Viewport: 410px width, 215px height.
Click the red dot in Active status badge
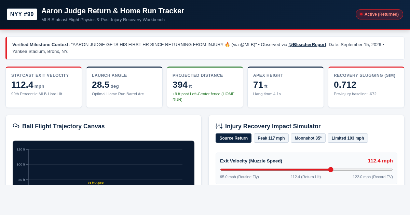pyautogui.click(x=361, y=14)
